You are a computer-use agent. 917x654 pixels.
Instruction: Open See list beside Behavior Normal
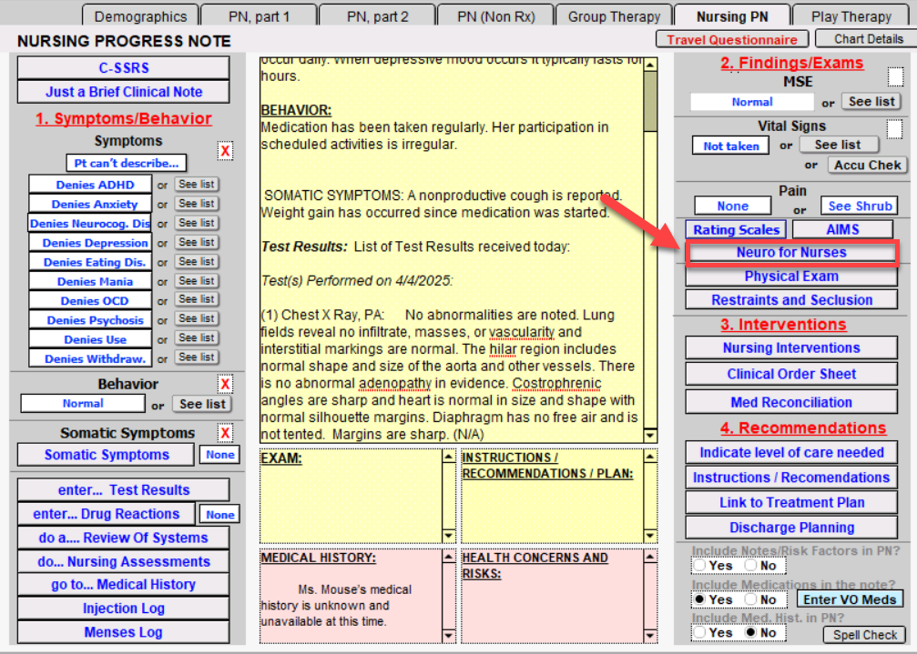202,404
